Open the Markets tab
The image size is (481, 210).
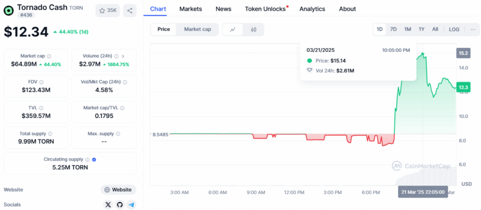click(x=191, y=9)
